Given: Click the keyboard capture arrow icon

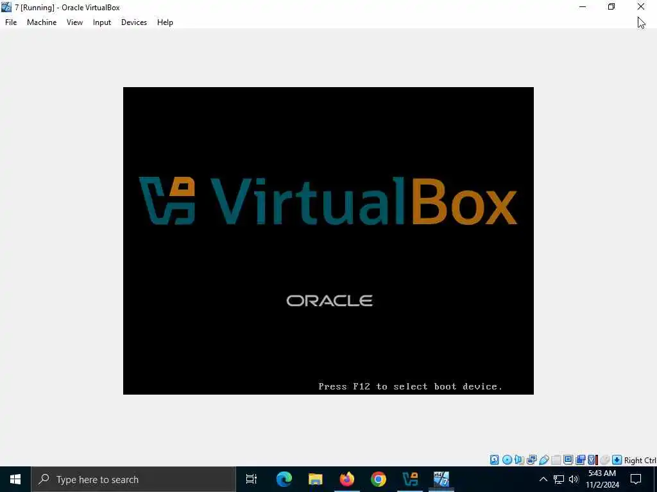Looking at the screenshot, I should pos(617,460).
